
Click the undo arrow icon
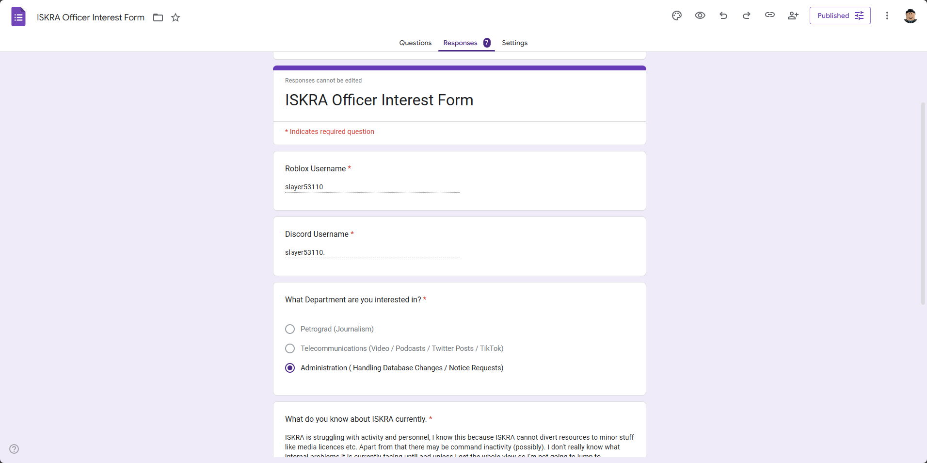coord(723,16)
